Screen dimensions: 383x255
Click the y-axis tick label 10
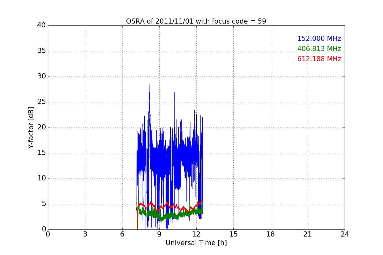[x=41, y=178]
